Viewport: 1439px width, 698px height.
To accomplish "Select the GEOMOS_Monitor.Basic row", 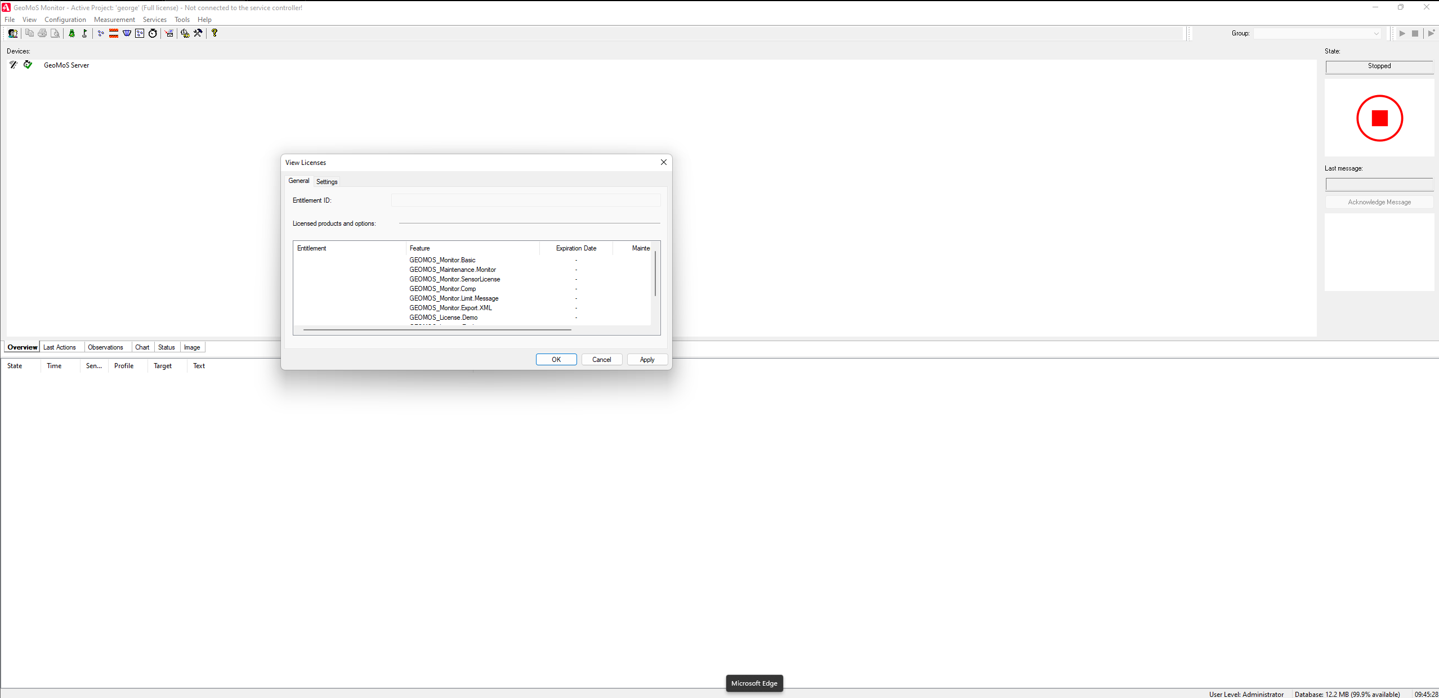I will tap(472, 260).
